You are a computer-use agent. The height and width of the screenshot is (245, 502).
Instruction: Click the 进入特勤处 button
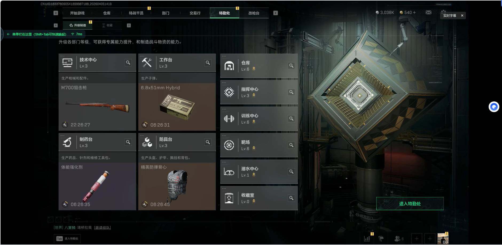tap(410, 204)
